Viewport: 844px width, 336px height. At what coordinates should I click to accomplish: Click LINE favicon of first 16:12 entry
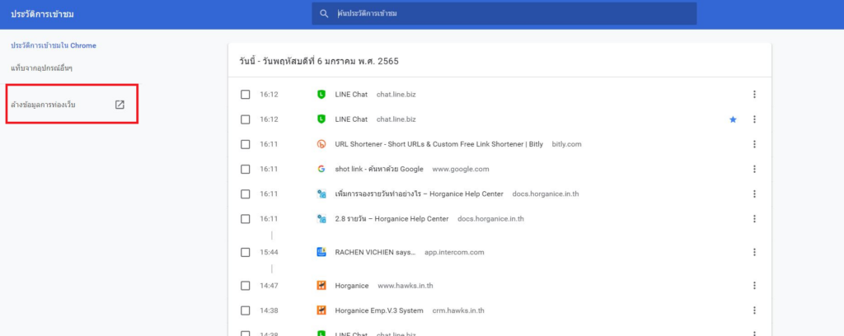point(321,95)
